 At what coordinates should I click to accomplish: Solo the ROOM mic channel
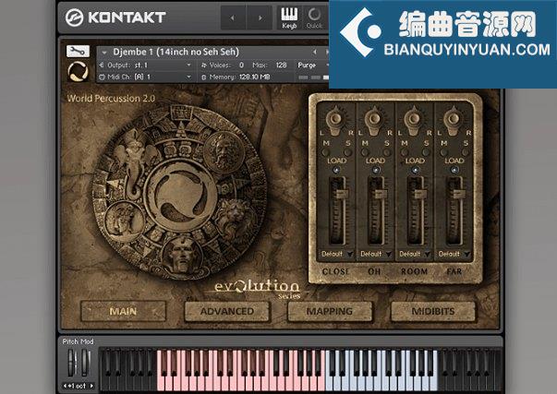426,152
